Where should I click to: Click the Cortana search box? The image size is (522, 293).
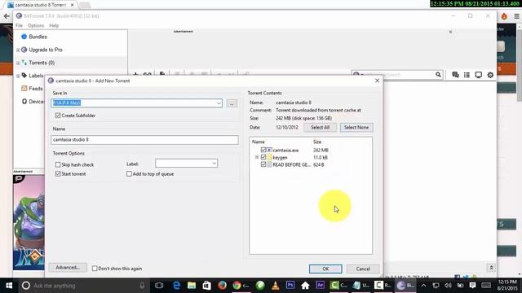83,286
